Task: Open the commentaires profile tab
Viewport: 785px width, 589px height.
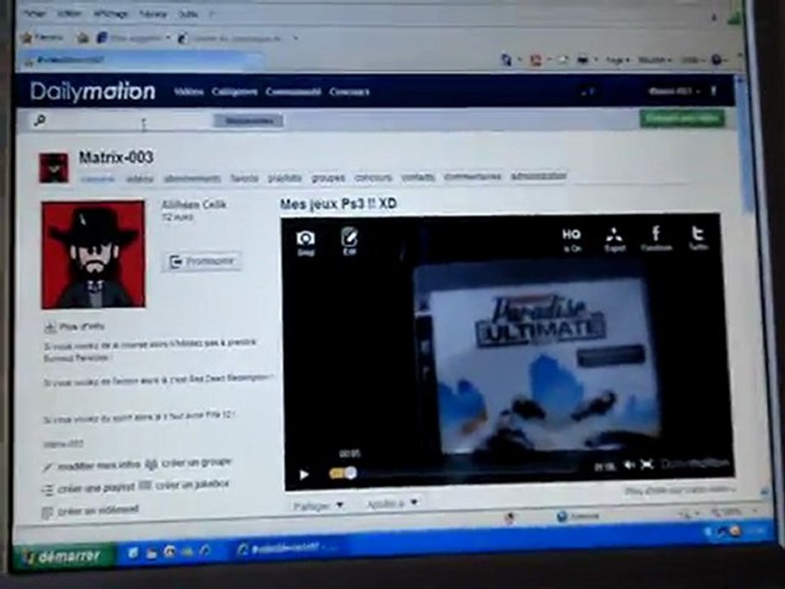Action: pos(473,177)
